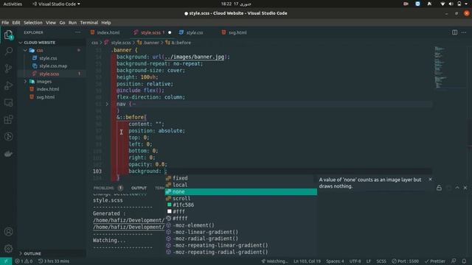Image resolution: width=472 pixels, height=265 pixels.
Task: Click the UTF-8 encoding indicator
Action: point(355,261)
